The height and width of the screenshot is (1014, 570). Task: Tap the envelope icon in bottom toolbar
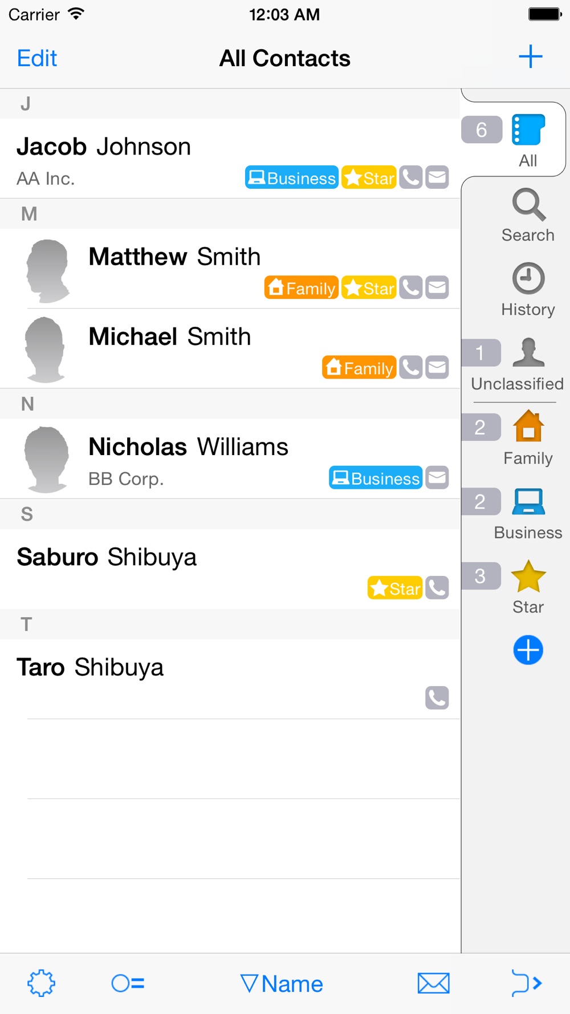tap(433, 983)
